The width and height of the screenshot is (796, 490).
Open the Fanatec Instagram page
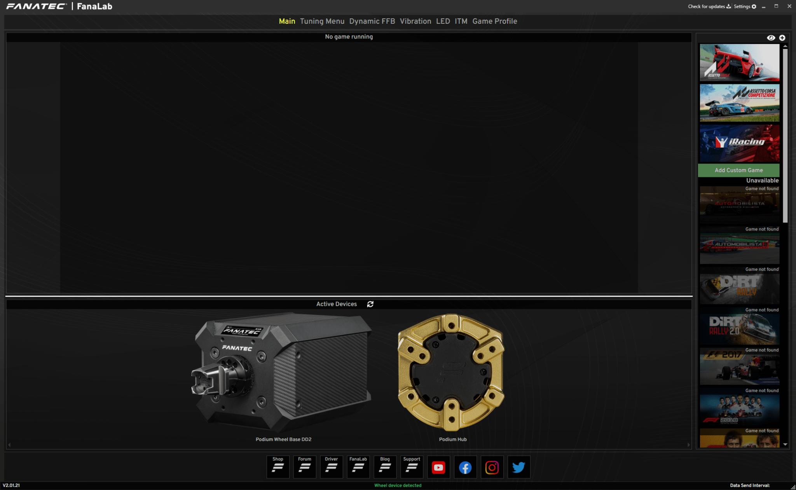492,467
